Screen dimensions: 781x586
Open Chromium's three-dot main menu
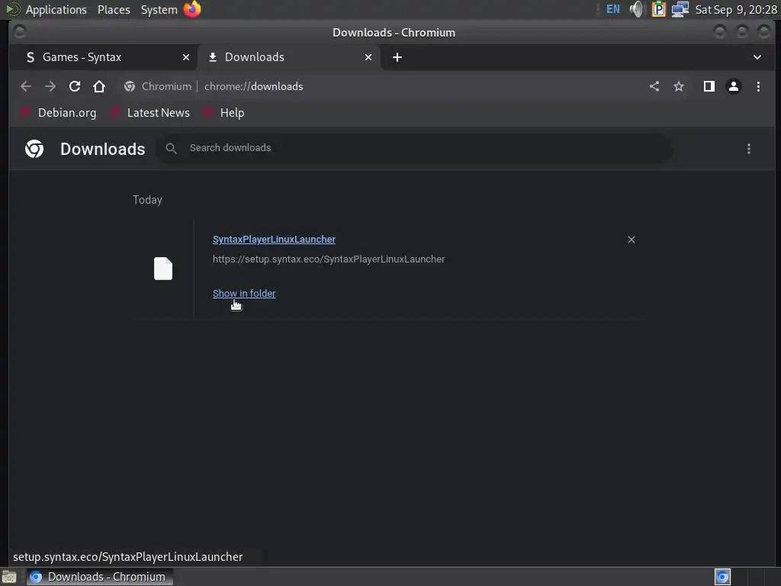758,86
